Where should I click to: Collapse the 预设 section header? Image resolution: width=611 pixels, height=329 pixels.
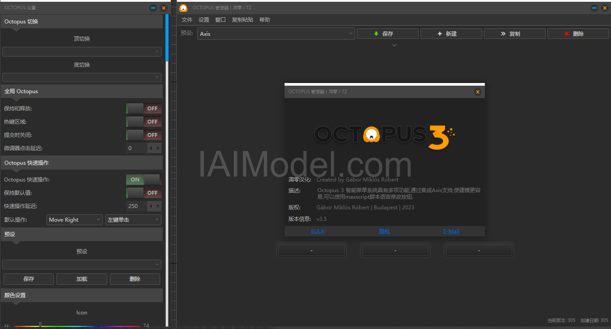(82, 234)
